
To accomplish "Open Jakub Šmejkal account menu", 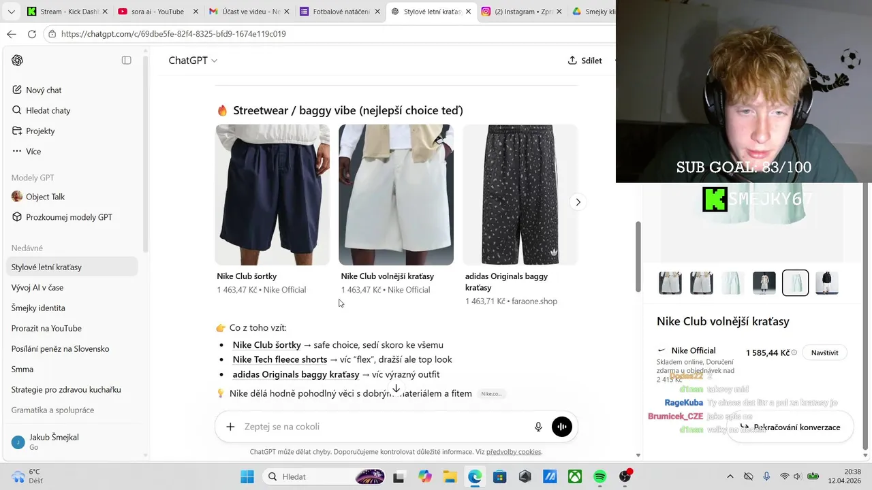I will [72, 442].
